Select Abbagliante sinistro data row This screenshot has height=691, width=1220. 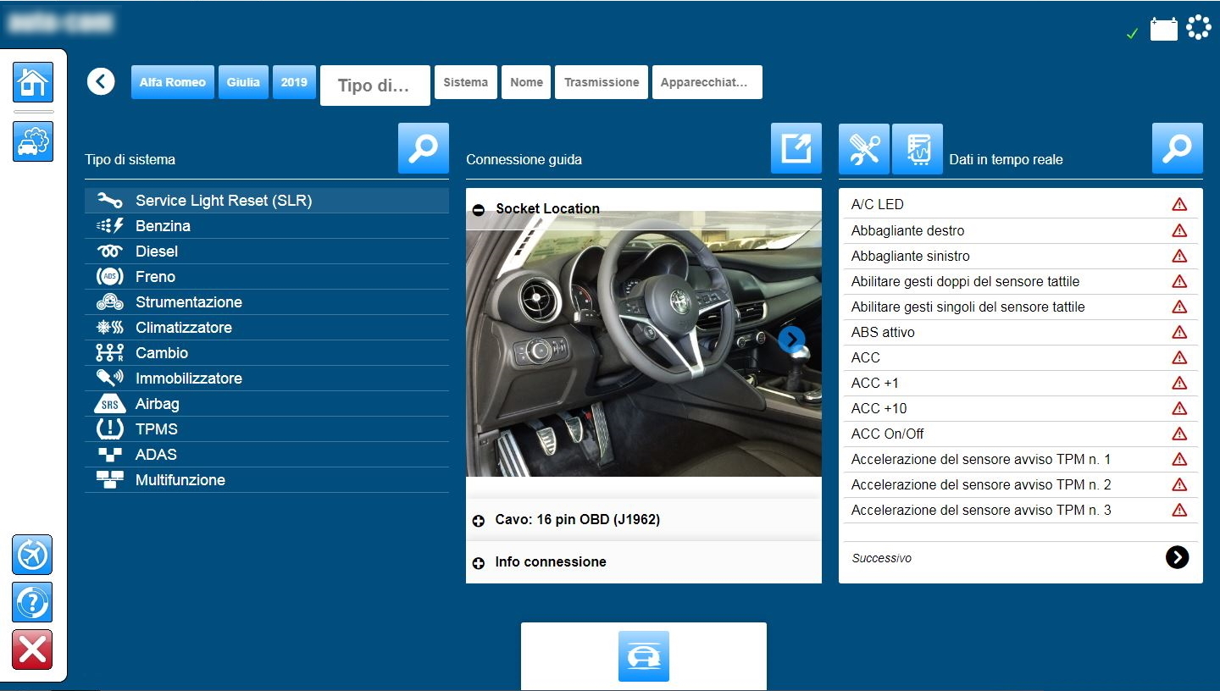(1021, 256)
